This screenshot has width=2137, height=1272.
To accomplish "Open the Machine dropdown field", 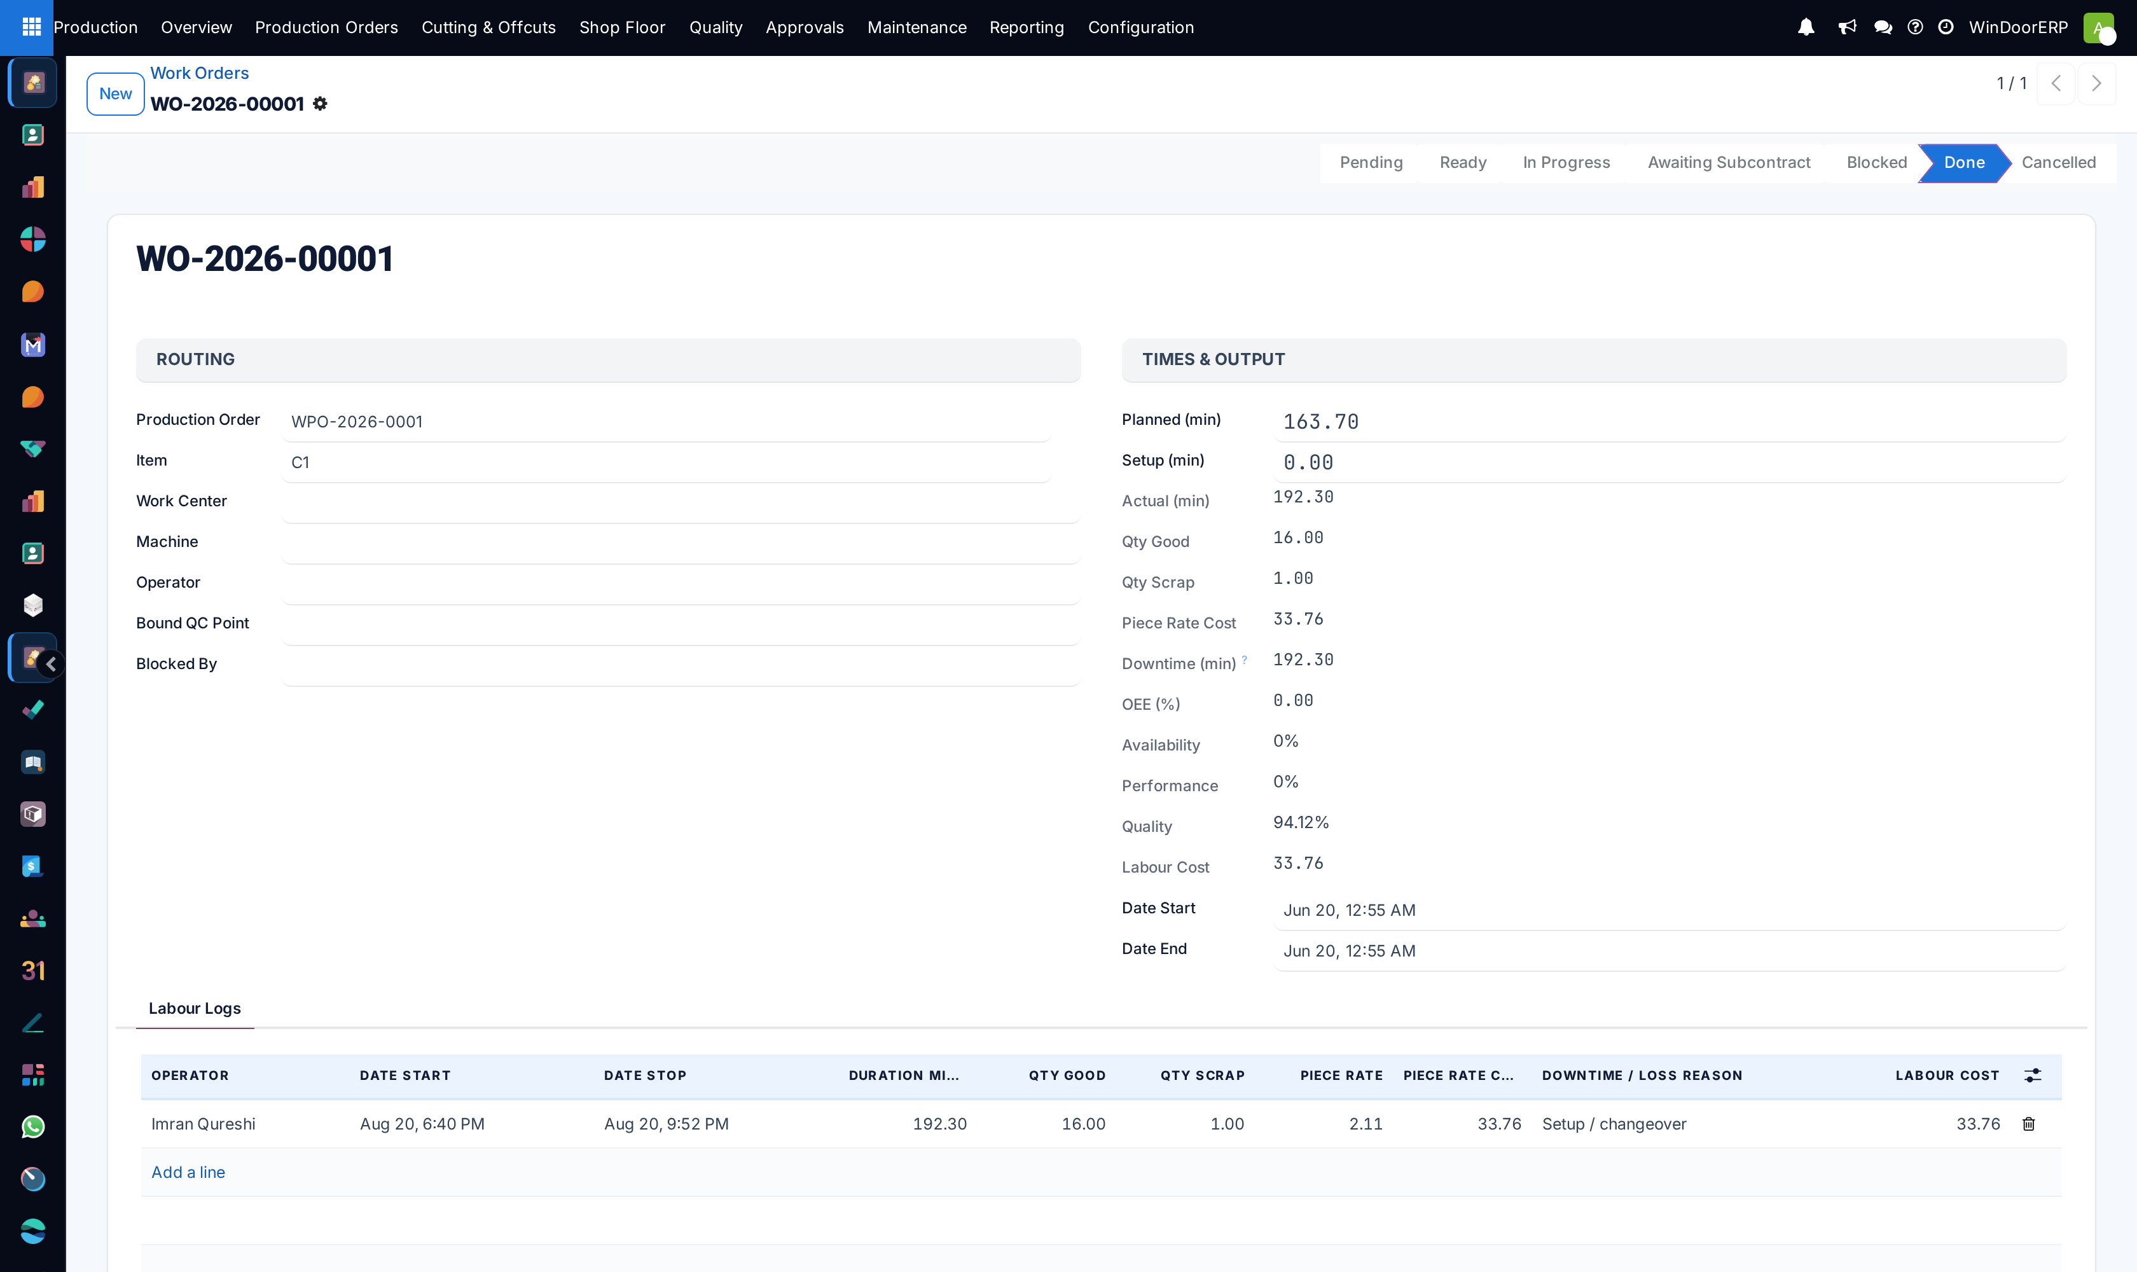I will tap(681, 544).
